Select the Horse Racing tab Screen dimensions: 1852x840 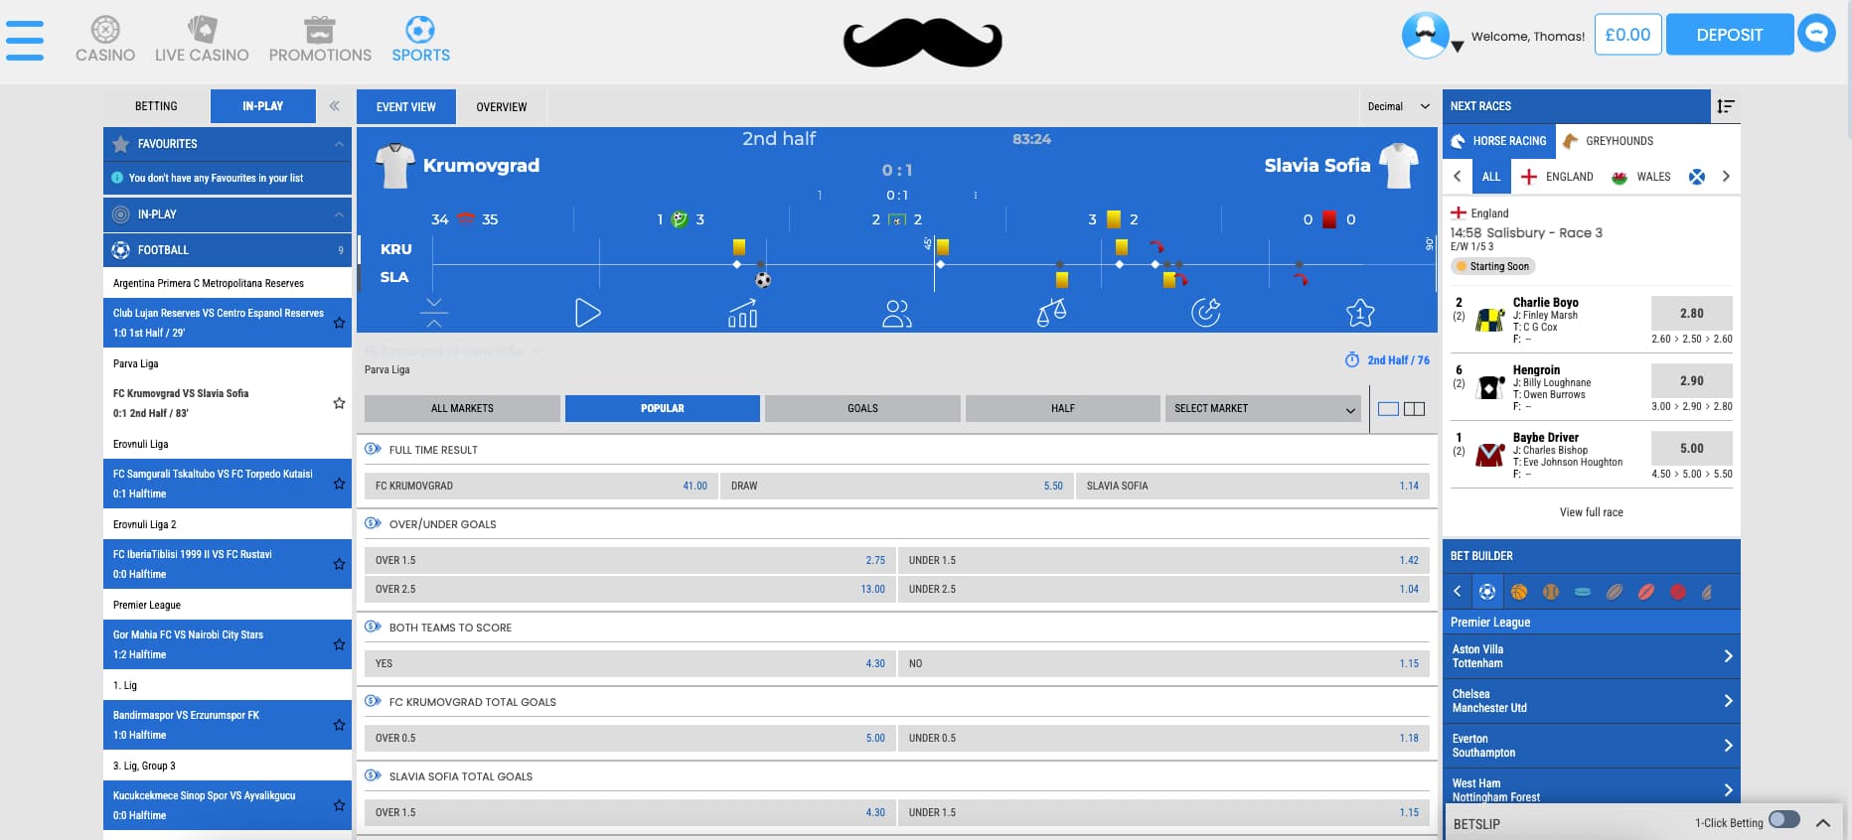coord(1498,141)
